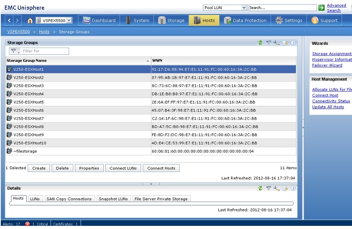352x229 pixels.
Task: Collapse the right side panel arrow
Action: click(303, 127)
